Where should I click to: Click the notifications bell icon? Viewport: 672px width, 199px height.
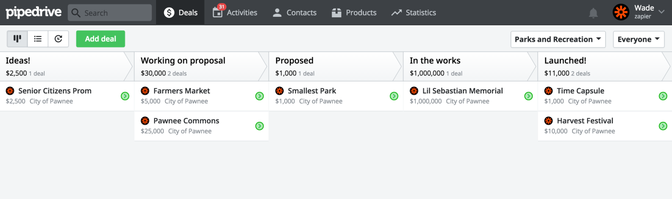click(x=593, y=13)
